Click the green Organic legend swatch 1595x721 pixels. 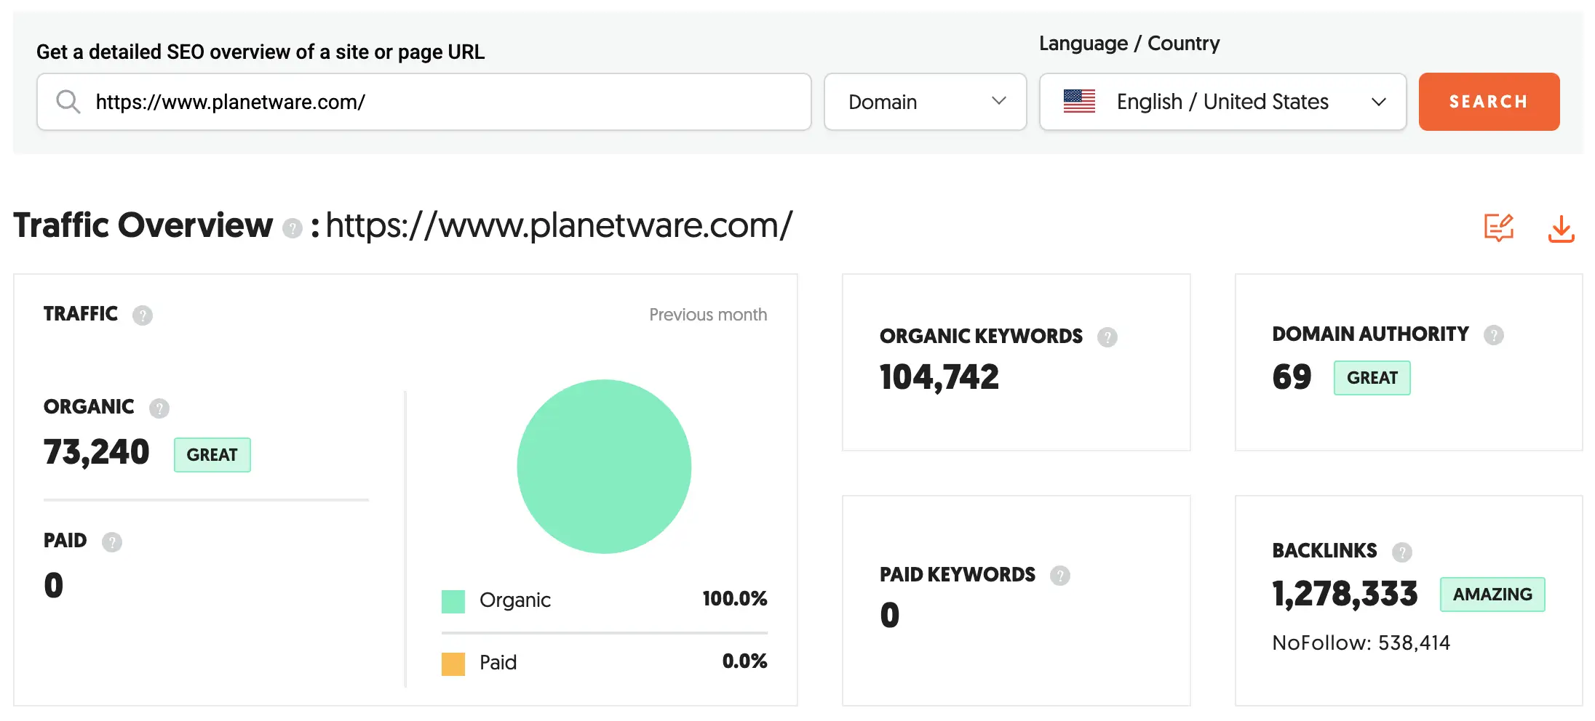pos(453,601)
